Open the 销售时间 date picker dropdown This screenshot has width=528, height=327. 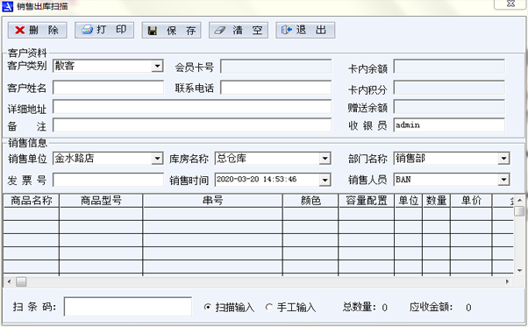(325, 180)
